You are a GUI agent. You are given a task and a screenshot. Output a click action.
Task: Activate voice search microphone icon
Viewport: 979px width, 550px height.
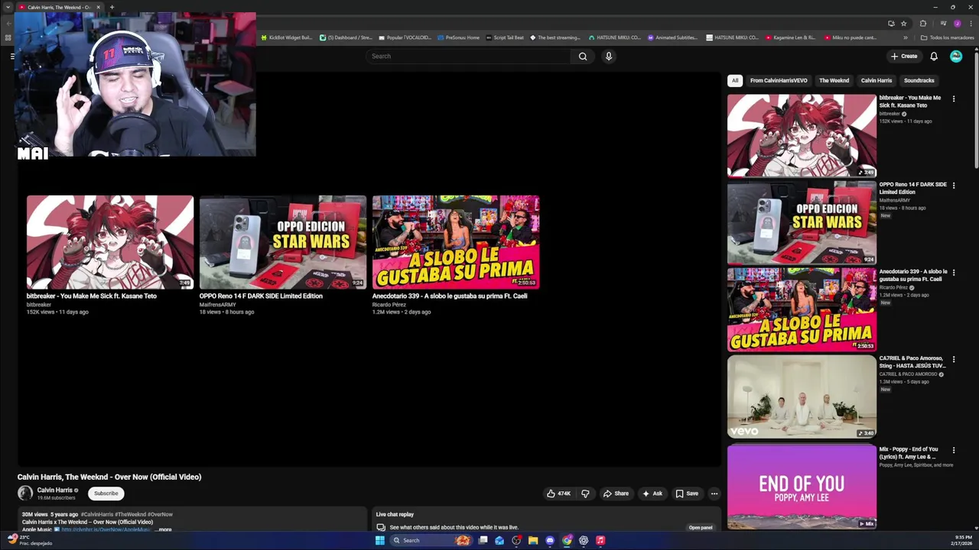click(609, 57)
